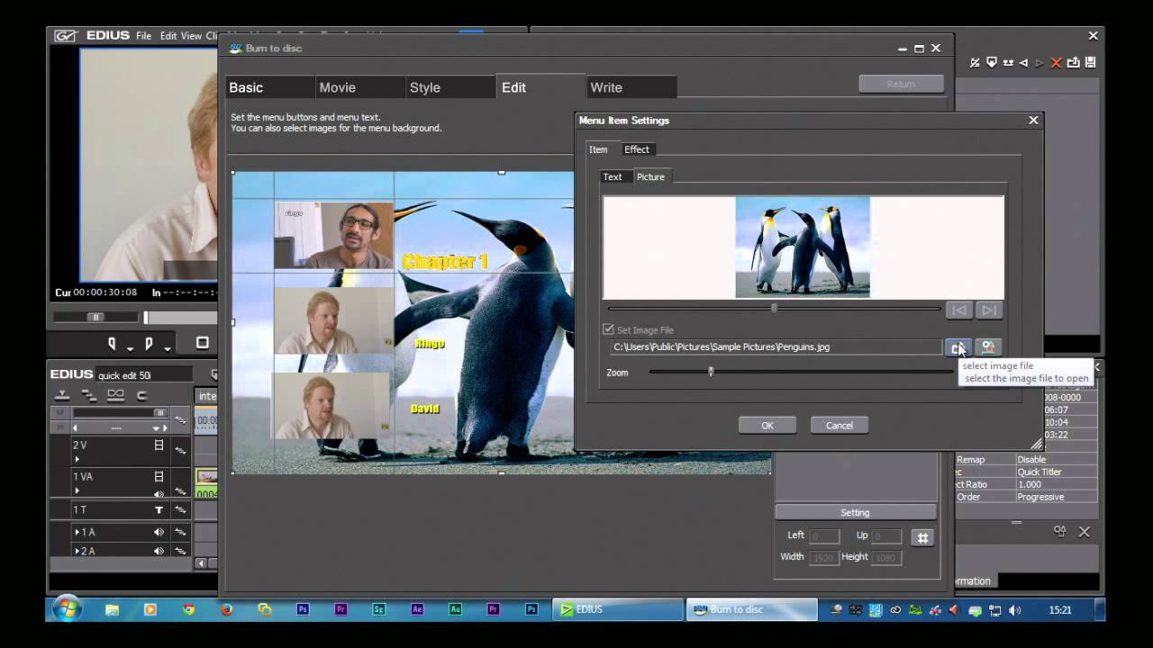Viewport: 1153px width, 648px height.
Task: Click the capture image icon beside file path
Action: click(x=988, y=347)
